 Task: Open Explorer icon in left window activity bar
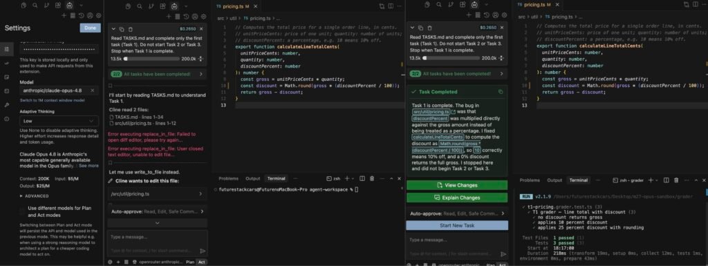24,6
